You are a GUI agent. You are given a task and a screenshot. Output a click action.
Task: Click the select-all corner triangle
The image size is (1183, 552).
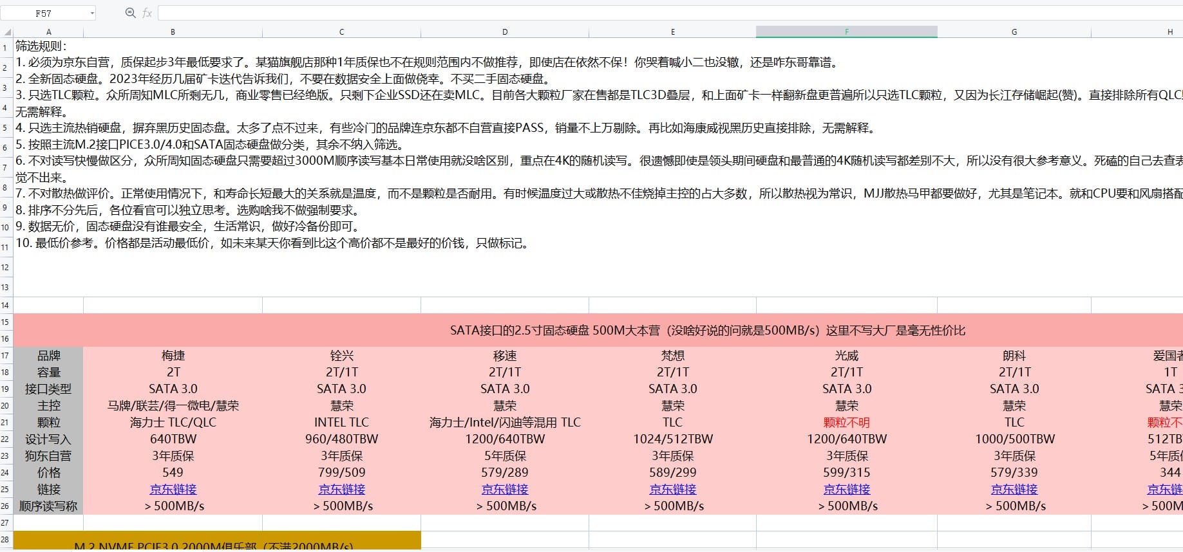pos(6,32)
